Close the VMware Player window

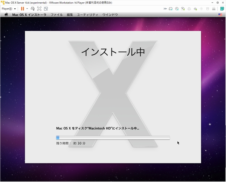click(223, 3)
